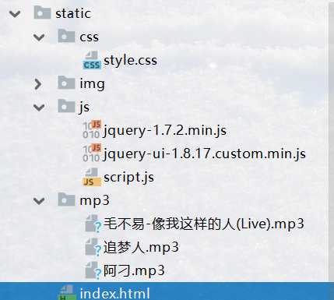The height and width of the screenshot is (300, 334).
Task: Open jquery-ui-1.8.17.custom.min.js file name
Action: (x=204, y=154)
